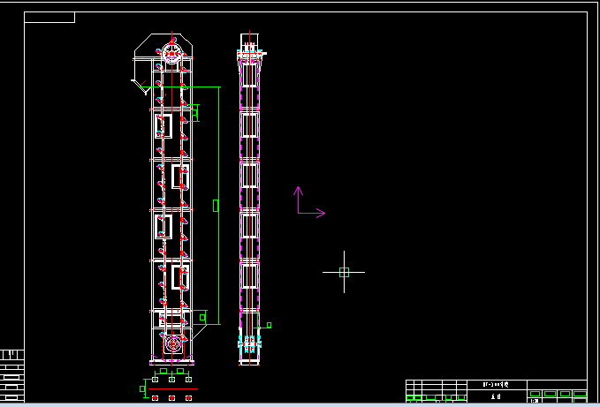Image resolution: width=600 pixels, height=407 pixels.
Task: Select the small green tag beside side view base
Action: point(269,325)
